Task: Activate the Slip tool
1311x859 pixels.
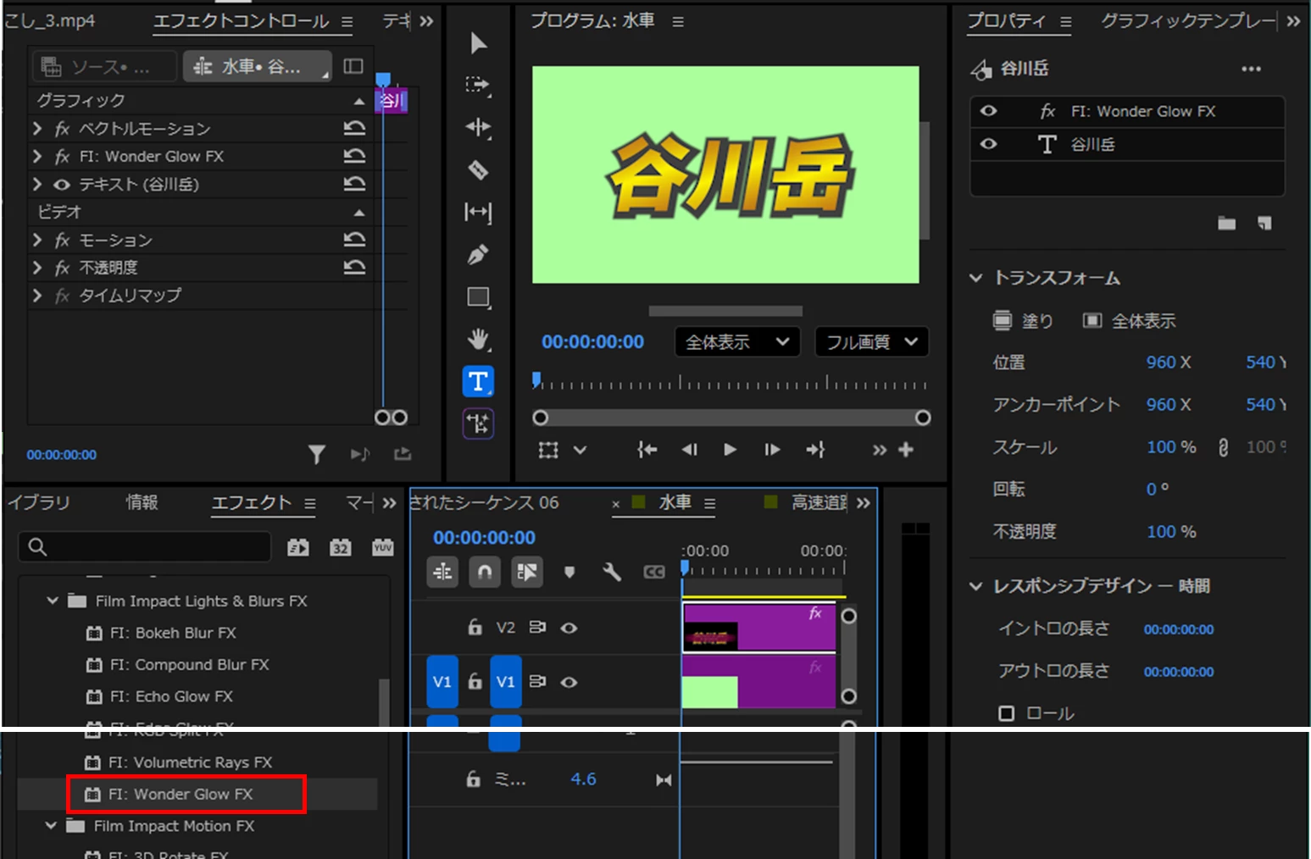Action: [x=479, y=212]
